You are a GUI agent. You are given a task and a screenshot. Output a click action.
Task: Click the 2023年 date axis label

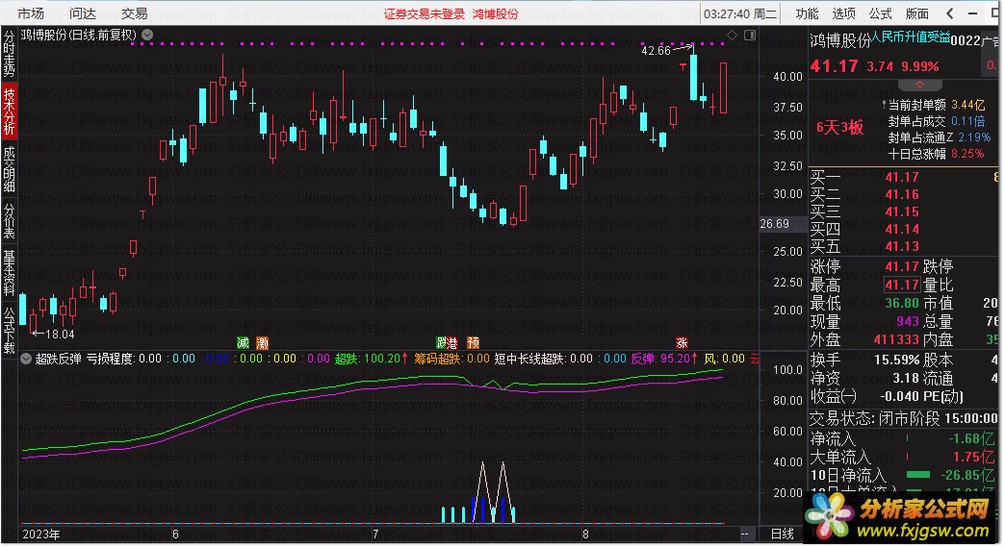[x=41, y=535]
